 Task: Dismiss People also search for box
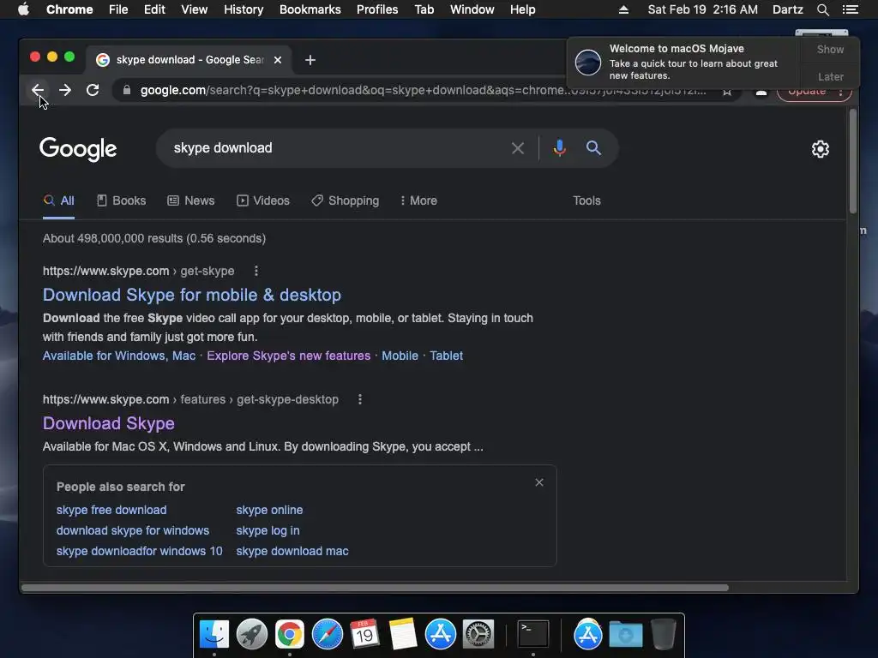coord(539,482)
